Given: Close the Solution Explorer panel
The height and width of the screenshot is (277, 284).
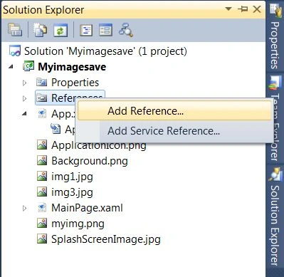Looking at the screenshot, I should (x=257, y=9).
